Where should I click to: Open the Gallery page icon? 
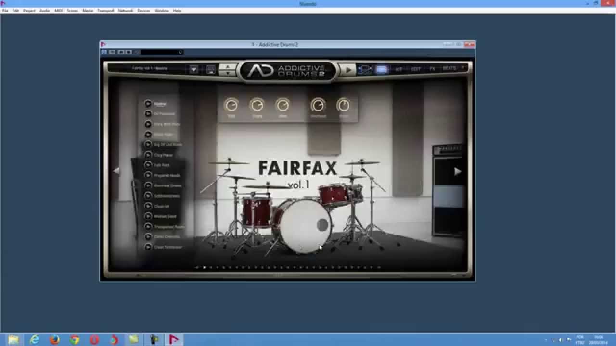tap(365, 70)
